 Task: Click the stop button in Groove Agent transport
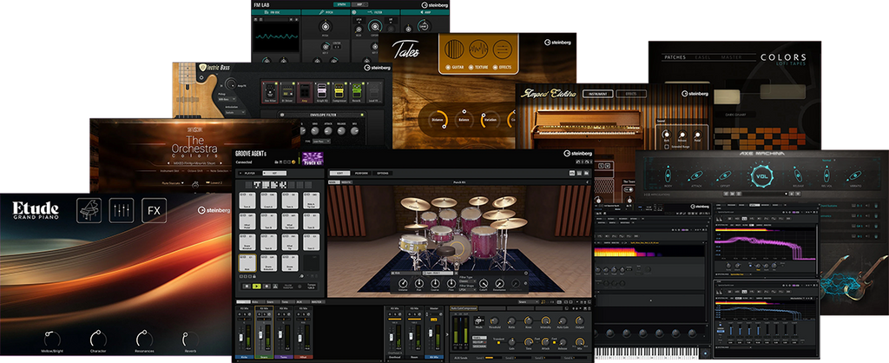coord(246,287)
